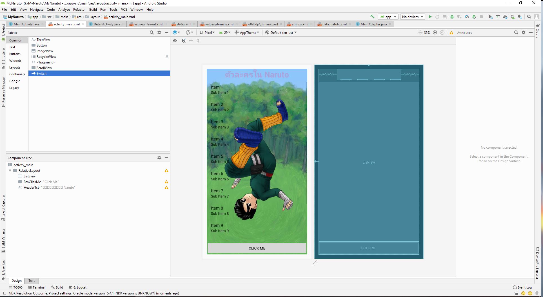Show layout warnings triangle icon
This screenshot has height=297, width=543.
[451, 33]
